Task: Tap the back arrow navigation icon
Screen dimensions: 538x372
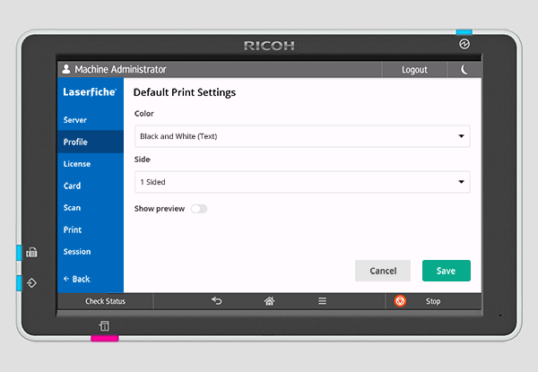Action: coord(216,301)
